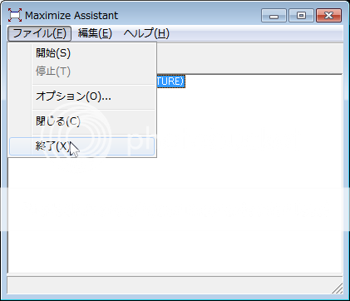Click the Maximize Assistant title bar icon
Viewport: 350px width, 301px height.
tap(15, 15)
